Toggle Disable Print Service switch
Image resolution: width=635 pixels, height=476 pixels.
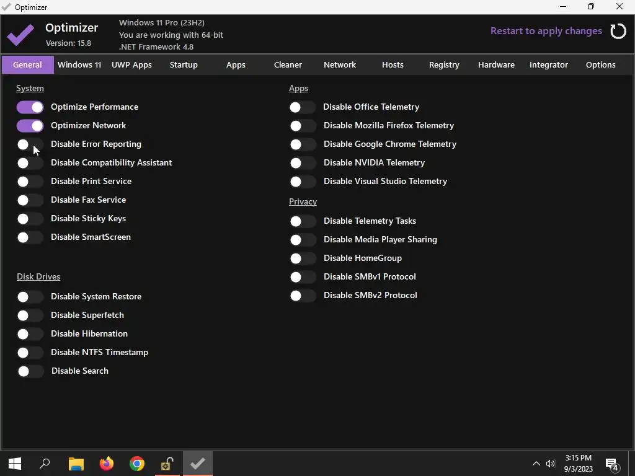click(30, 182)
